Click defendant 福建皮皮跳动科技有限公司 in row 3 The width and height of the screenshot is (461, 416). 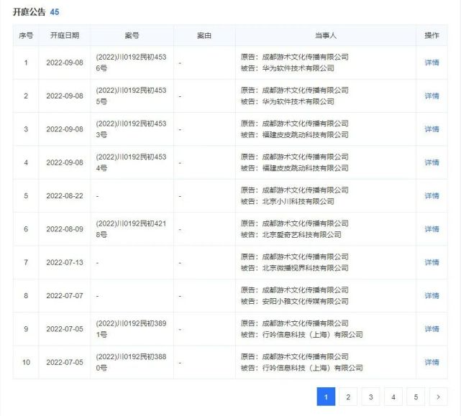pyautogui.click(x=305, y=135)
